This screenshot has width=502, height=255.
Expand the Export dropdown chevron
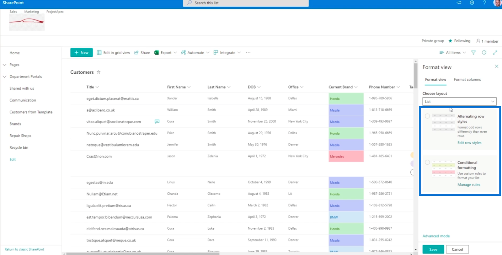pos(175,53)
